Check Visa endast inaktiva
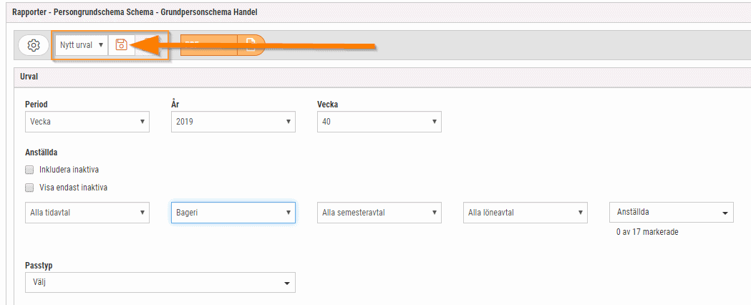The width and height of the screenshot is (751, 305). pos(29,188)
